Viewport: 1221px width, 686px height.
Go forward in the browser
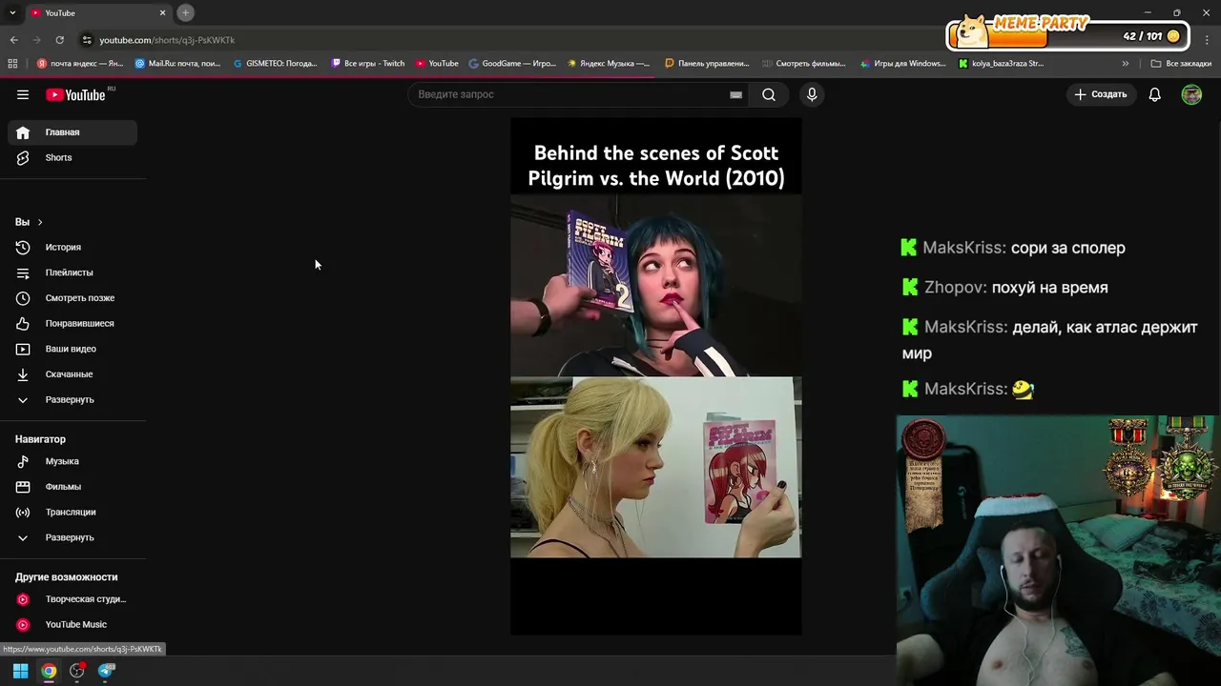(x=36, y=40)
